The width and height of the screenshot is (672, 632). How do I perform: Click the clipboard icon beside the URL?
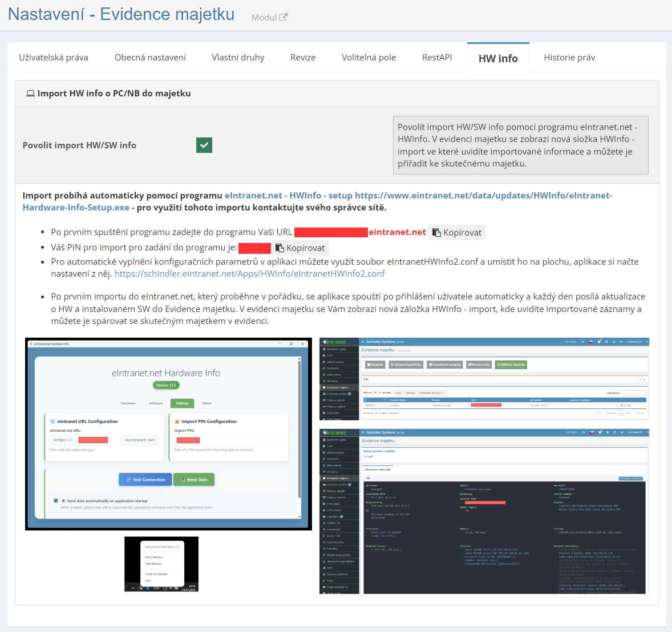pos(436,232)
